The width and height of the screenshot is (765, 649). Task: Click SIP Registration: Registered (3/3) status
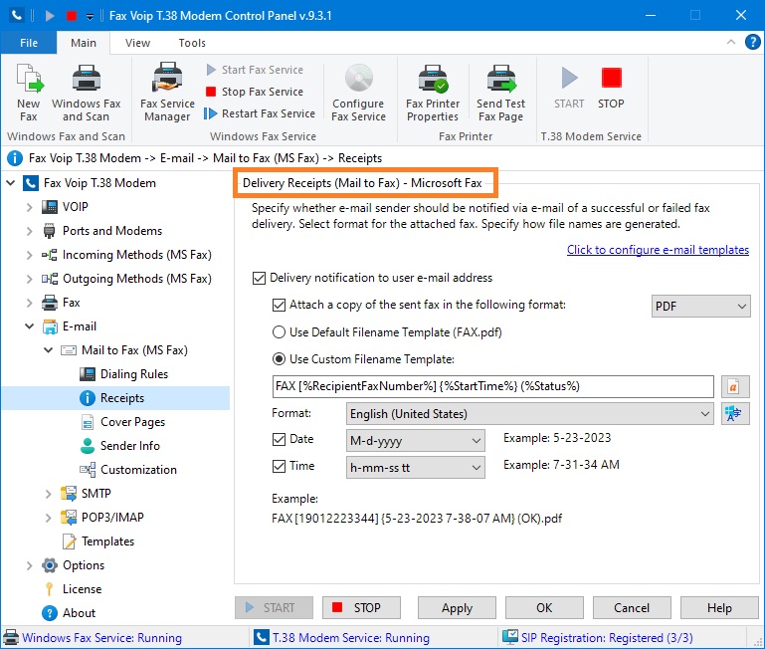pos(598,638)
